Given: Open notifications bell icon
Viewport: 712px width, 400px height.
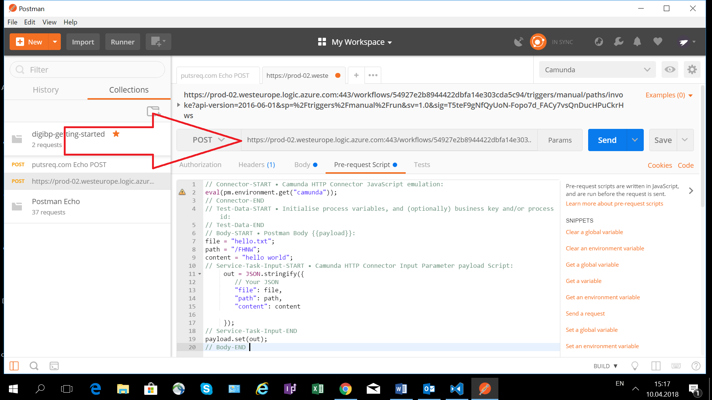Looking at the screenshot, I should [x=637, y=42].
